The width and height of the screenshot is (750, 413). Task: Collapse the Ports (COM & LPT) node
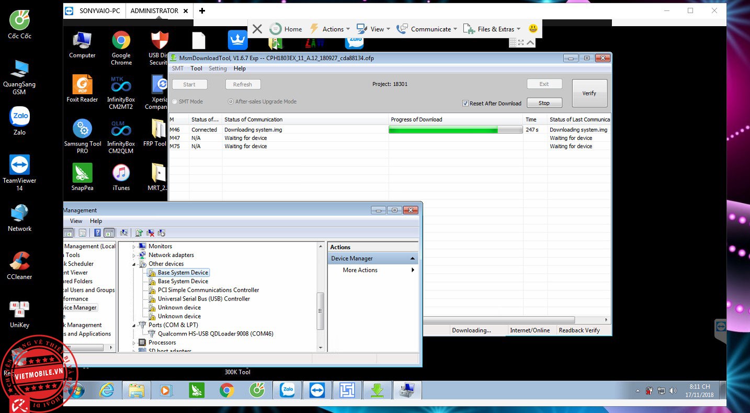(134, 325)
